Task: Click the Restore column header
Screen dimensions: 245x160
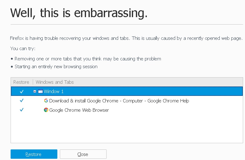Action: point(21,82)
